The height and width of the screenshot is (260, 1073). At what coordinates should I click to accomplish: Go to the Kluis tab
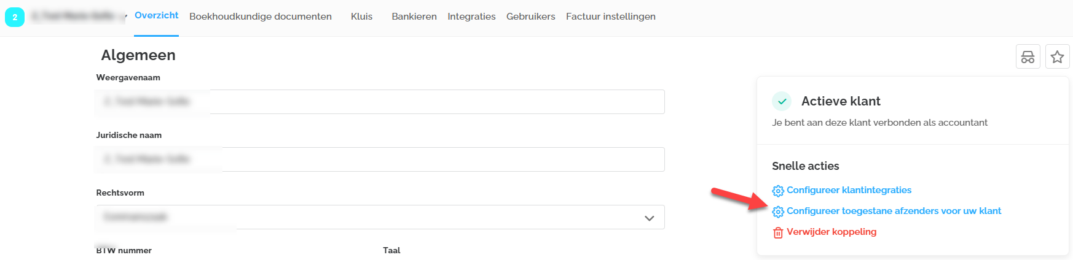pyautogui.click(x=361, y=17)
